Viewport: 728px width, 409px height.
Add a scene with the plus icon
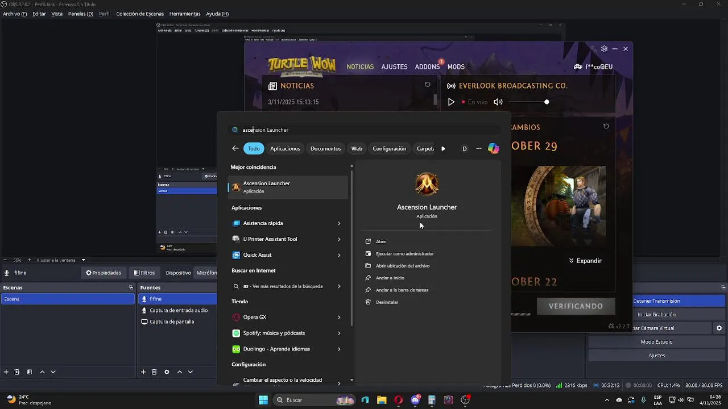pyautogui.click(x=6, y=372)
